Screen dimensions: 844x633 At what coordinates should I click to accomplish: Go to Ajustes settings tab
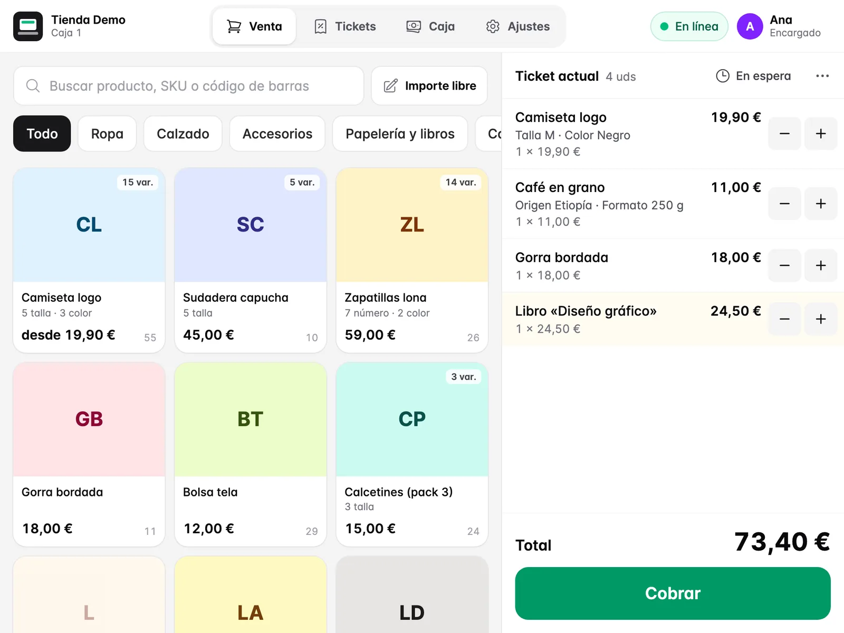point(518,26)
